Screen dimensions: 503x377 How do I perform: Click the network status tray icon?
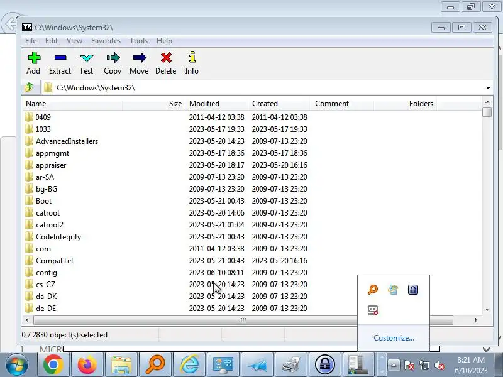coord(424,365)
